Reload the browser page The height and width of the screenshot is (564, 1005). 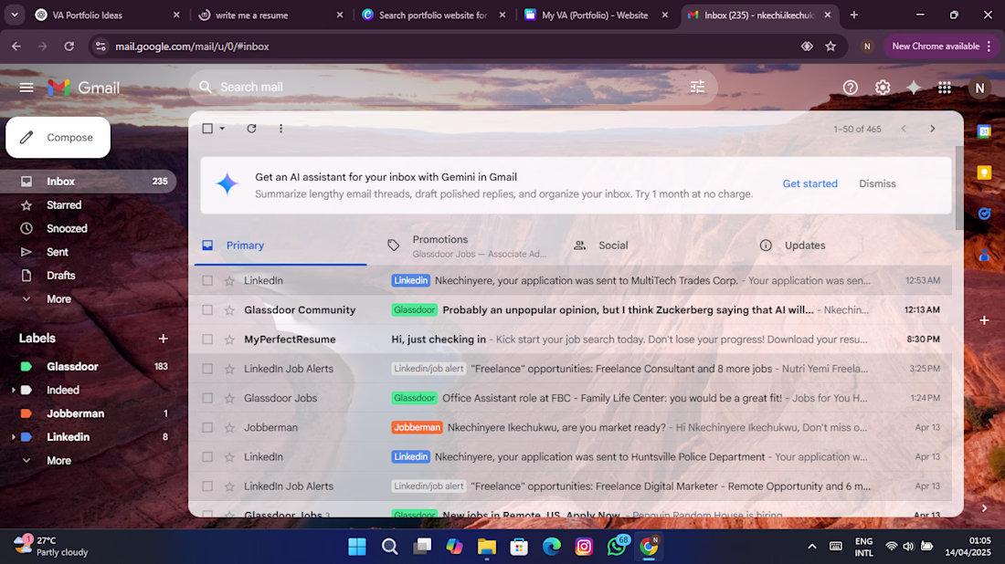point(69,47)
